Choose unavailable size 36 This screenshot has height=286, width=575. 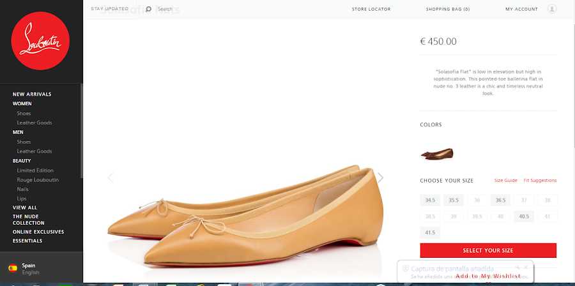pos(477,200)
